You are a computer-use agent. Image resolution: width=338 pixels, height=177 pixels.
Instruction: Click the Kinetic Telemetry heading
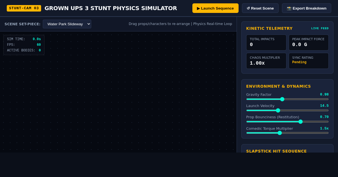269,28
